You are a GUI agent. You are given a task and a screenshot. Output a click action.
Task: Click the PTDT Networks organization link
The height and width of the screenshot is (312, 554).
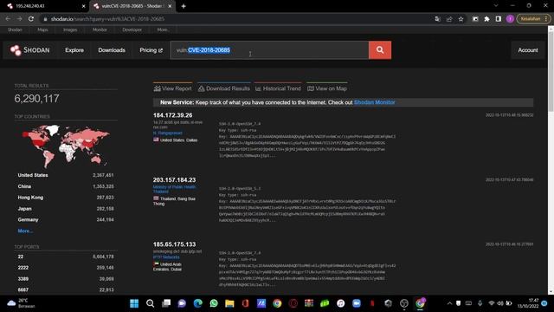tap(166, 257)
